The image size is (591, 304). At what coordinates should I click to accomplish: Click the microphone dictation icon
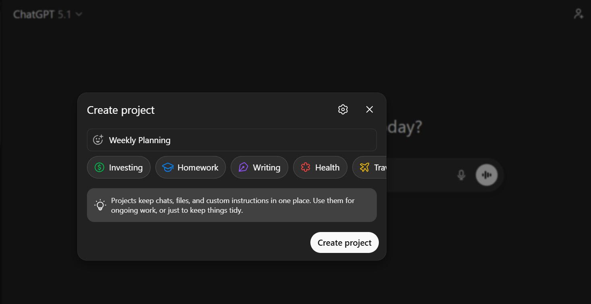[x=461, y=175]
